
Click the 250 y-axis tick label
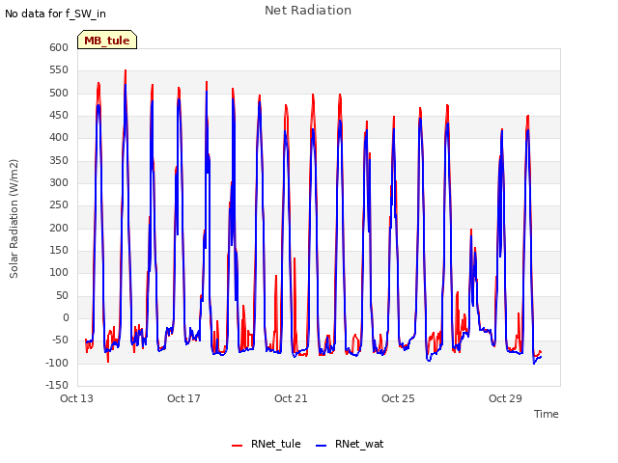tap(59, 205)
